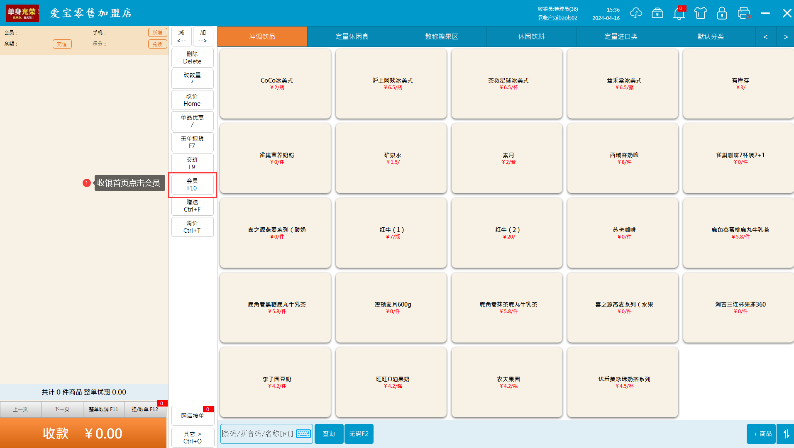Open the on-screen keyboard icon
The image size is (794, 448).
pyautogui.click(x=303, y=433)
